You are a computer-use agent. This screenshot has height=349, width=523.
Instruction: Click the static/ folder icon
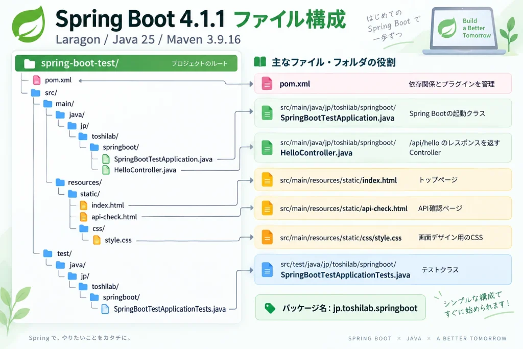[x=73, y=194]
